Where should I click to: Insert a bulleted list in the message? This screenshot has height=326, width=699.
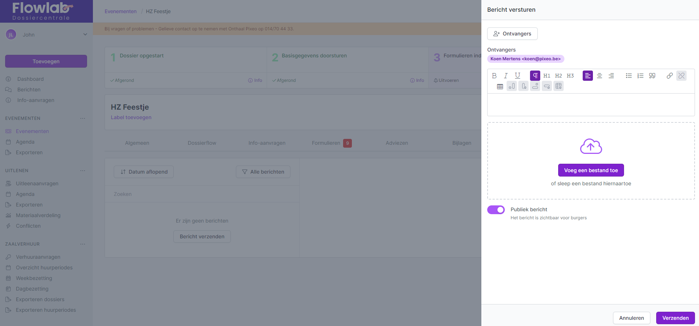click(x=629, y=76)
